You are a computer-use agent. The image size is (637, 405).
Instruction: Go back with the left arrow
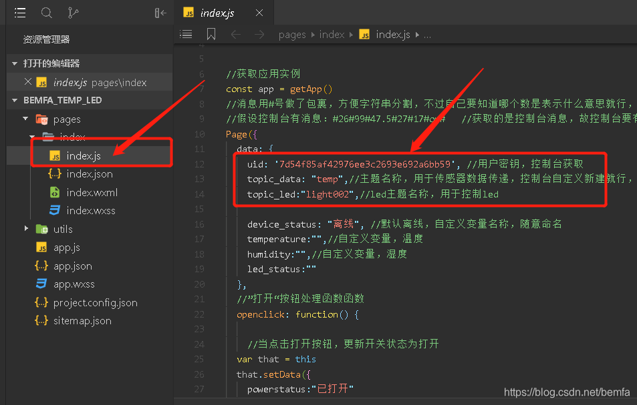click(236, 35)
